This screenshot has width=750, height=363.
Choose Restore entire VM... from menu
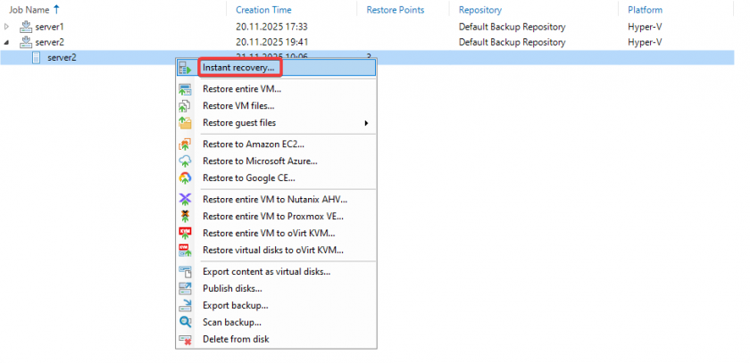click(241, 89)
